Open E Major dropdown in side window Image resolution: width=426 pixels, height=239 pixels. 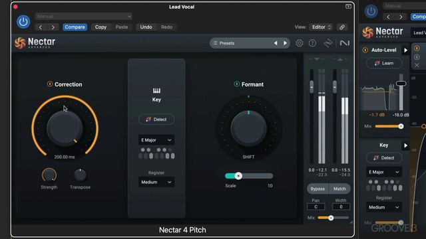tap(384, 172)
